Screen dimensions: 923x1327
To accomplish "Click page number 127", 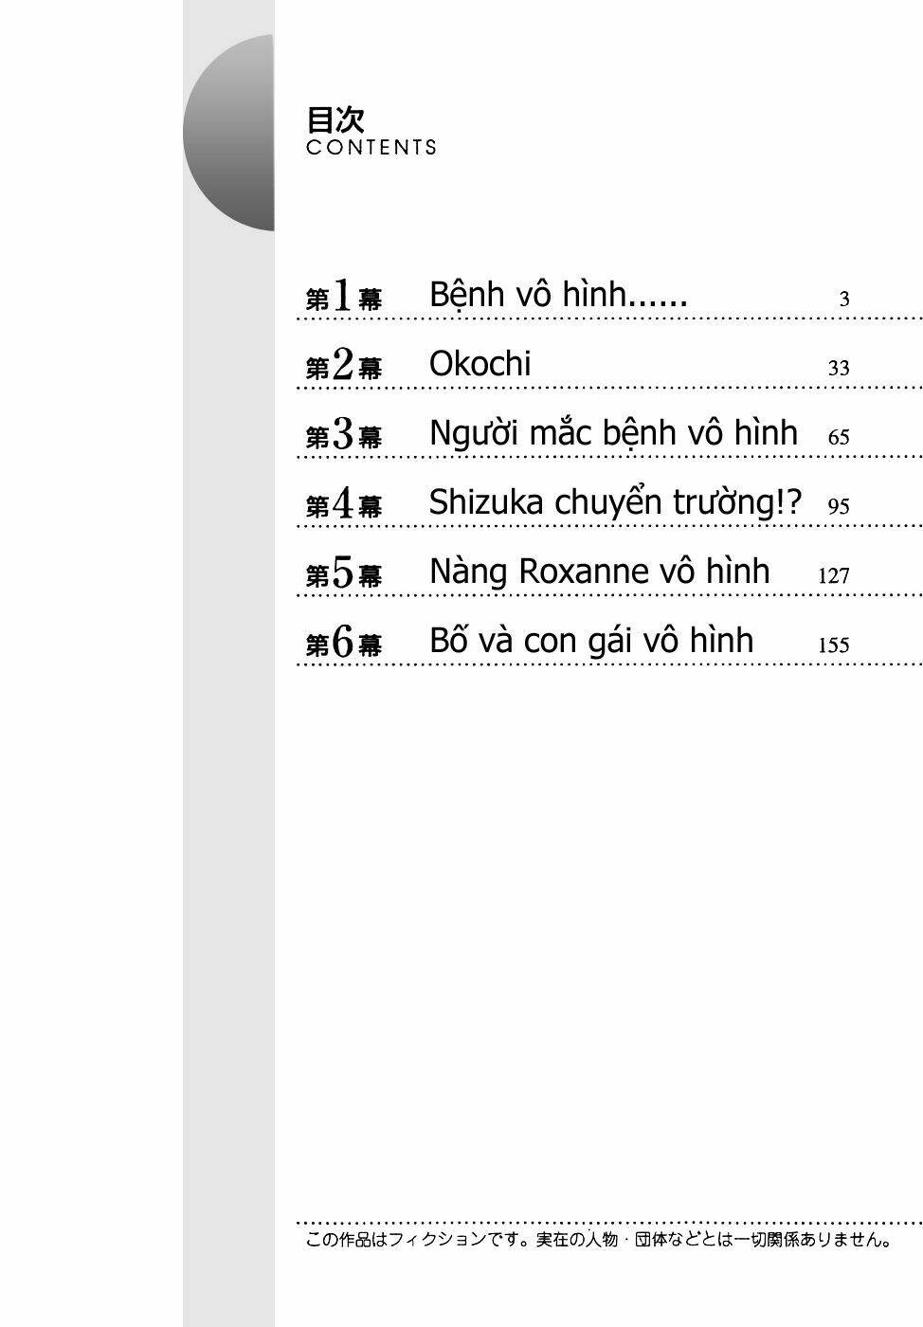I will coord(833,576).
